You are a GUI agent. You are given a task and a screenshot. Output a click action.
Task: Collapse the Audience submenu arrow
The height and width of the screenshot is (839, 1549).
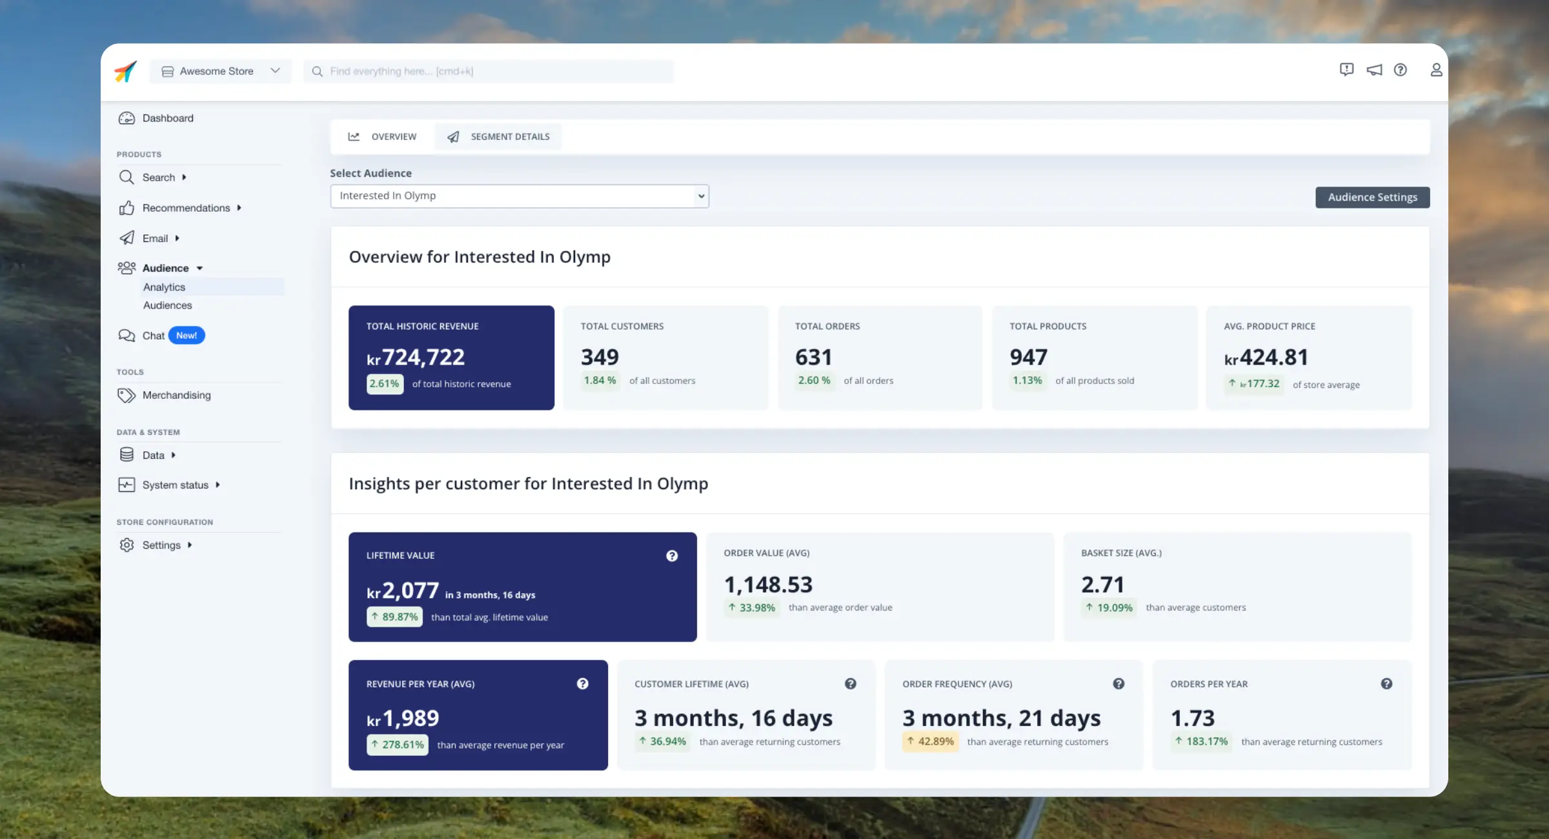199,268
